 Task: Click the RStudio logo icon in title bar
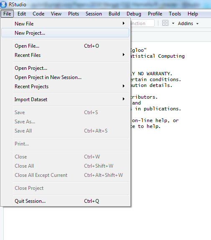(x=3, y=4)
